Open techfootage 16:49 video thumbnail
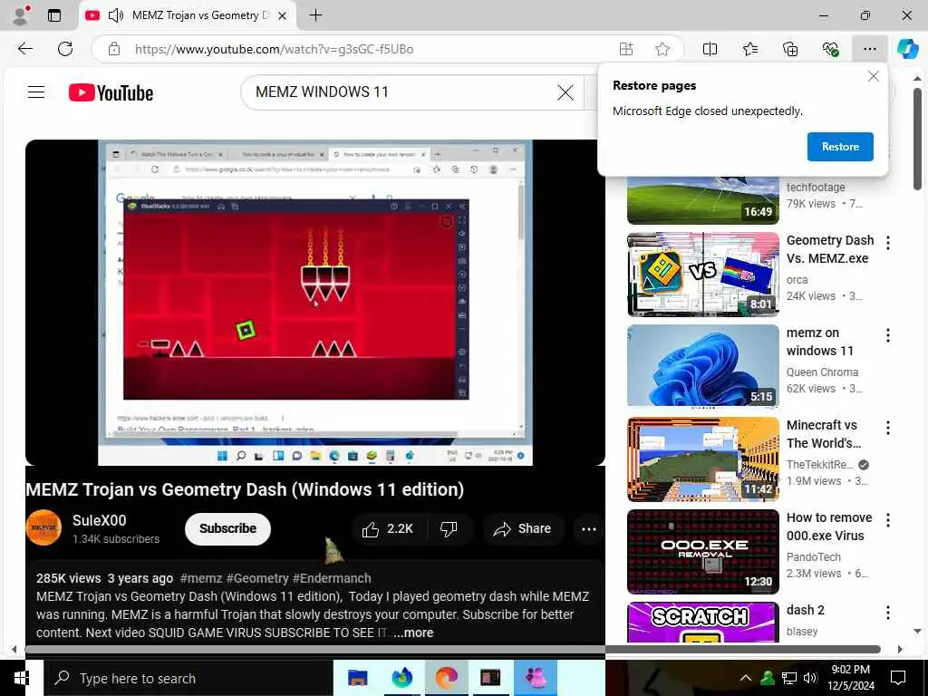 click(702, 200)
